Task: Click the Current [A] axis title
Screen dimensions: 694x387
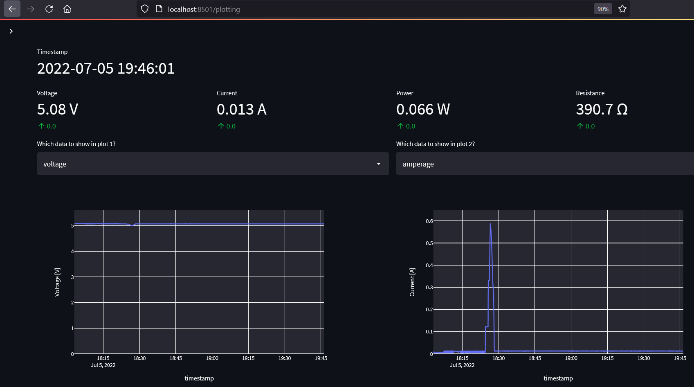Action: click(412, 282)
